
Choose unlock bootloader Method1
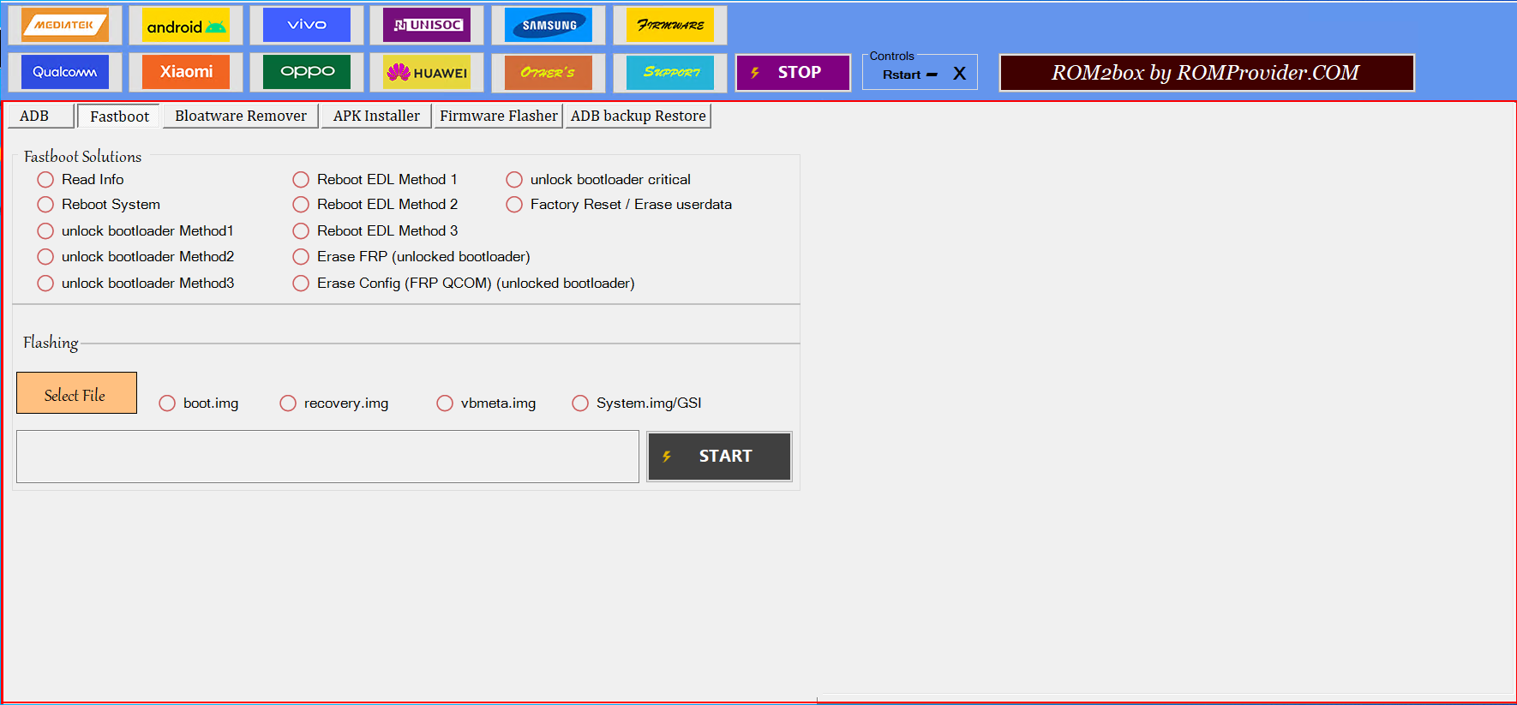(x=135, y=230)
